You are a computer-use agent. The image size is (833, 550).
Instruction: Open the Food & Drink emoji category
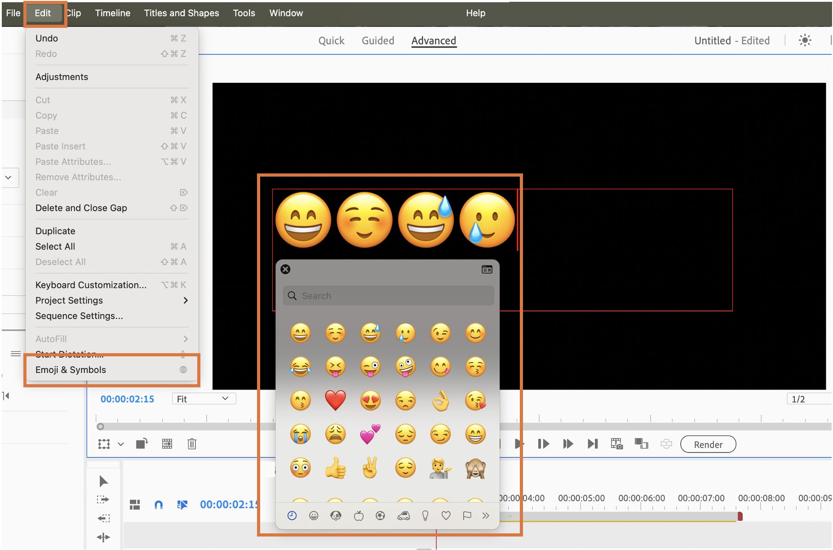pos(359,516)
